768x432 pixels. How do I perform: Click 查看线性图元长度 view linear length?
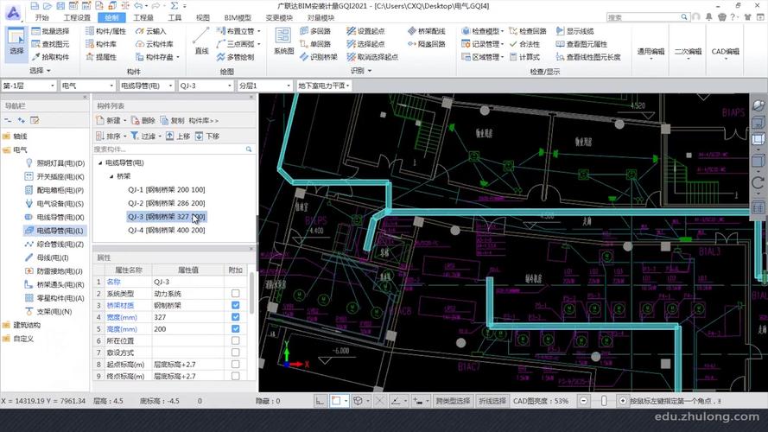[x=588, y=57]
